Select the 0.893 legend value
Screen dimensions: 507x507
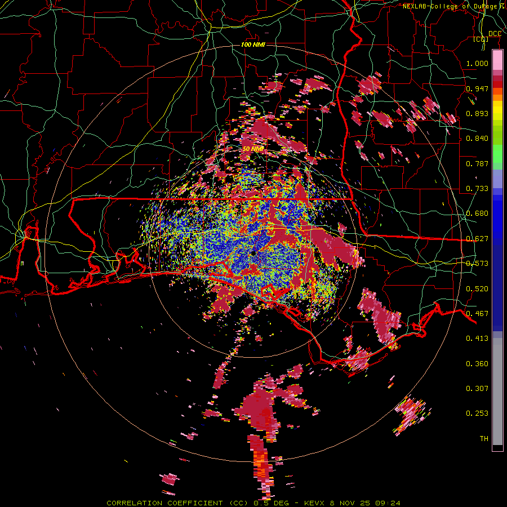click(x=477, y=113)
